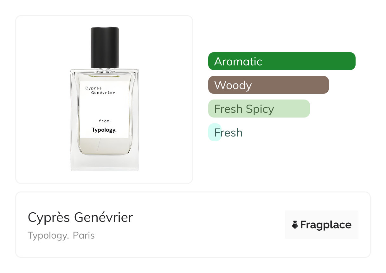Click the Fresh Spicy label text
The image size is (386, 273).
[244, 109]
